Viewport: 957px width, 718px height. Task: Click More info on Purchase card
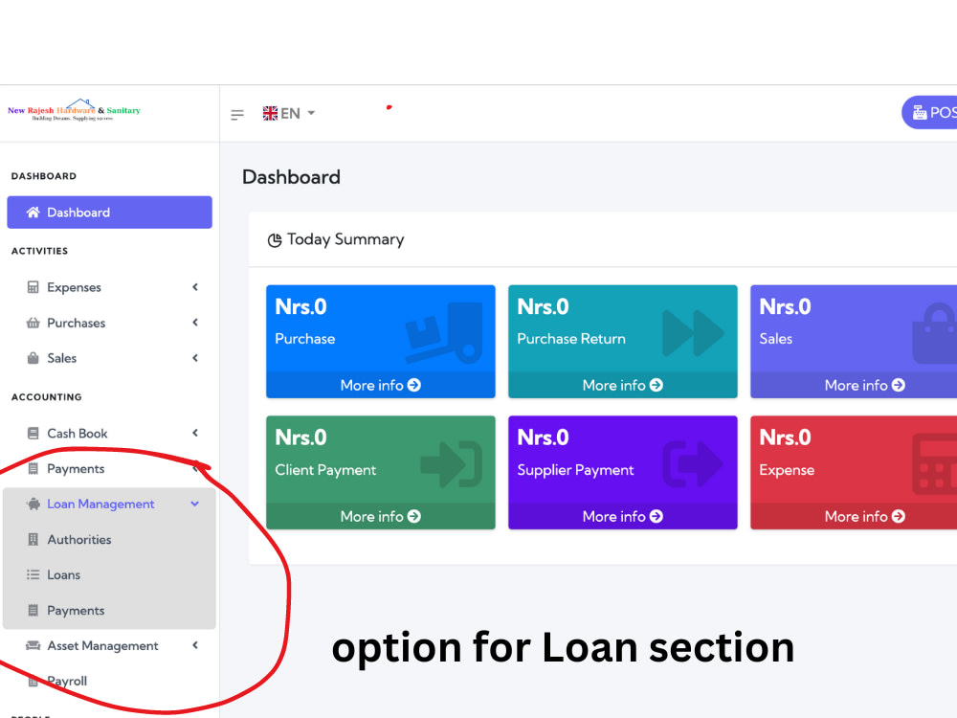coord(380,385)
